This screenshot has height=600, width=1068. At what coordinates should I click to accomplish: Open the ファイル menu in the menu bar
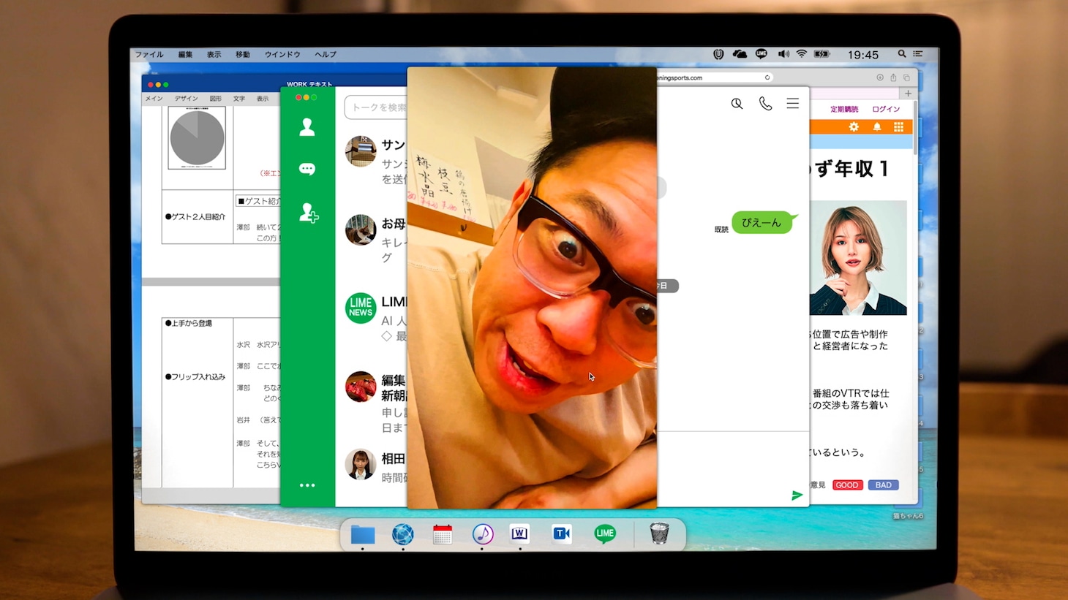tap(149, 55)
